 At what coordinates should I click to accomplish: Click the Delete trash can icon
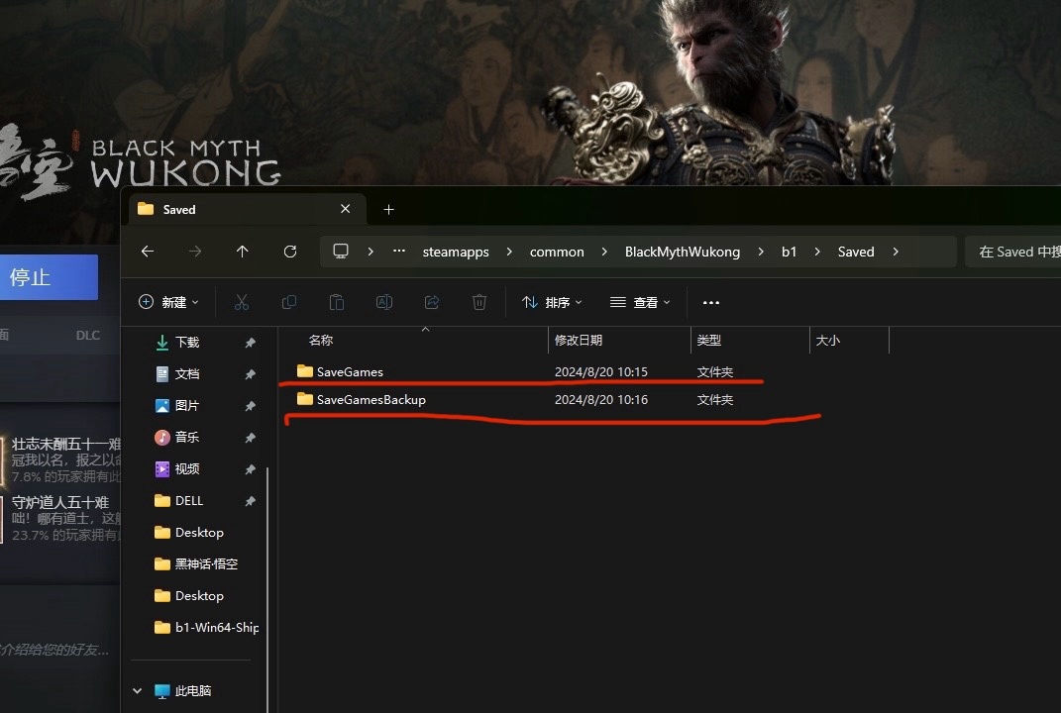click(x=479, y=302)
